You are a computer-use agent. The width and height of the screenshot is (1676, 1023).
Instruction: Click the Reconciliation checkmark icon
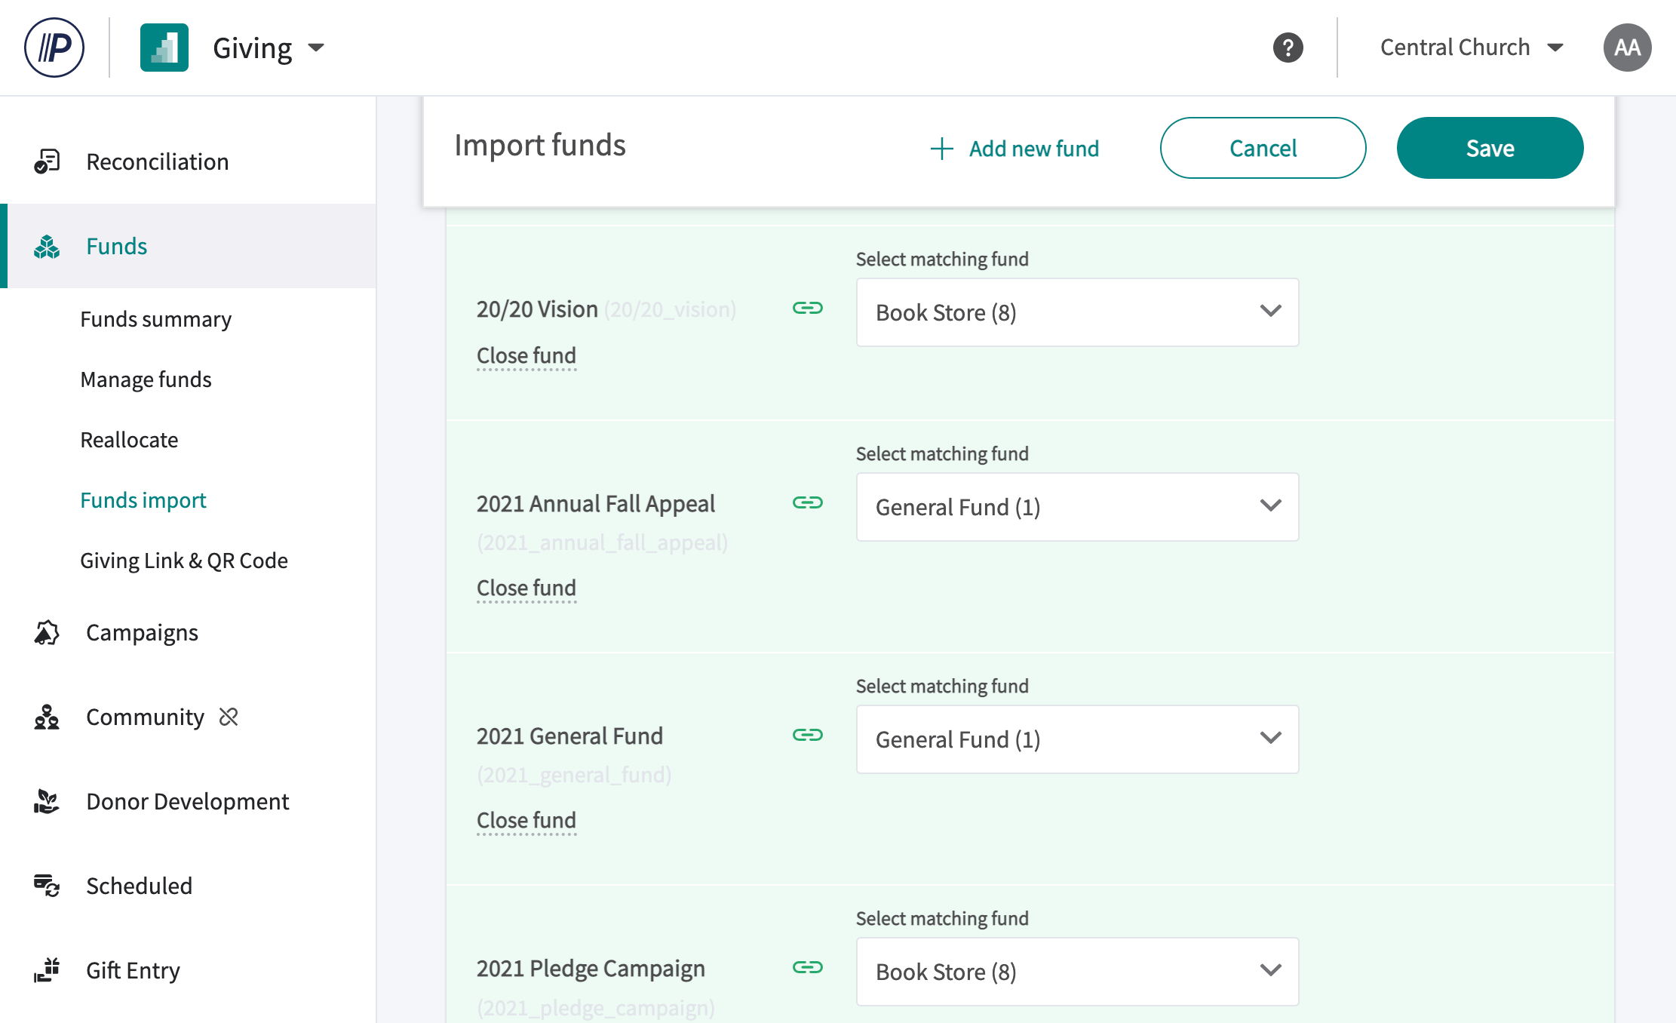pos(47,161)
